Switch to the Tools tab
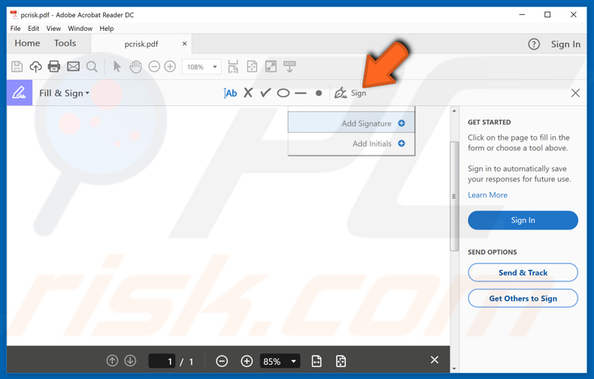The height and width of the screenshot is (379, 594). tap(65, 43)
